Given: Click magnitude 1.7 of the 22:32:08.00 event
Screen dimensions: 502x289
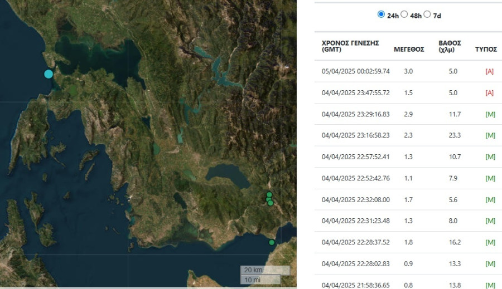Looking at the screenshot, I should coord(408,199).
